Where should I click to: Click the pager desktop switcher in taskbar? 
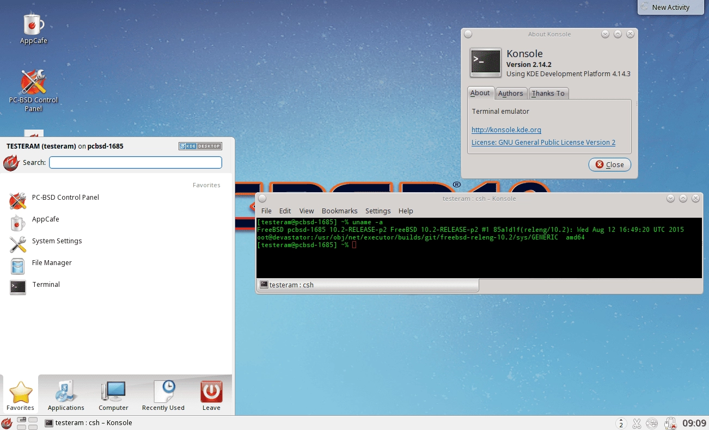tap(27, 423)
